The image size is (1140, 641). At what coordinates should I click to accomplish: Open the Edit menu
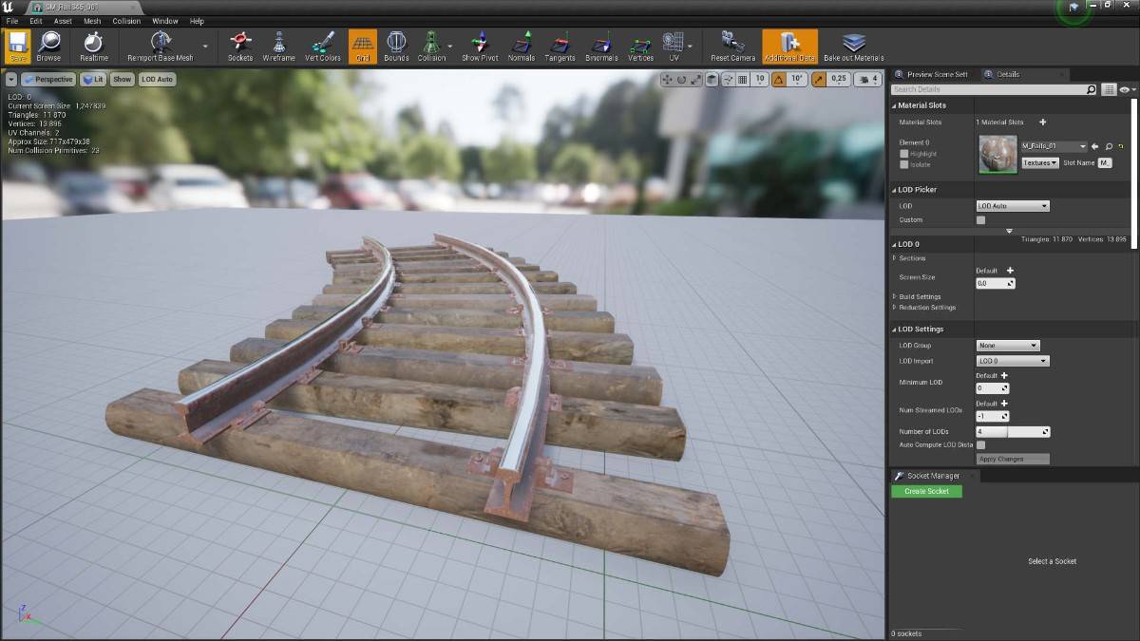[36, 21]
